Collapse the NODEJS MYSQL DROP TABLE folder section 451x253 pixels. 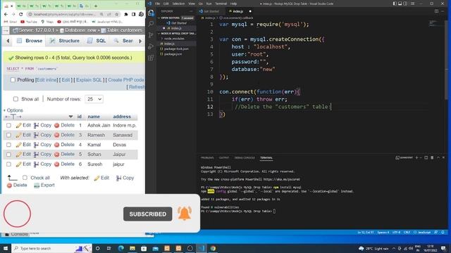click(x=159, y=33)
